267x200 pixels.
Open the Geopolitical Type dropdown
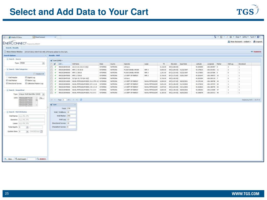[x=44, y=94]
